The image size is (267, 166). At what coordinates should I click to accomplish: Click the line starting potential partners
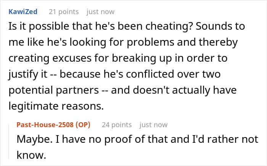tap(122, 90)
